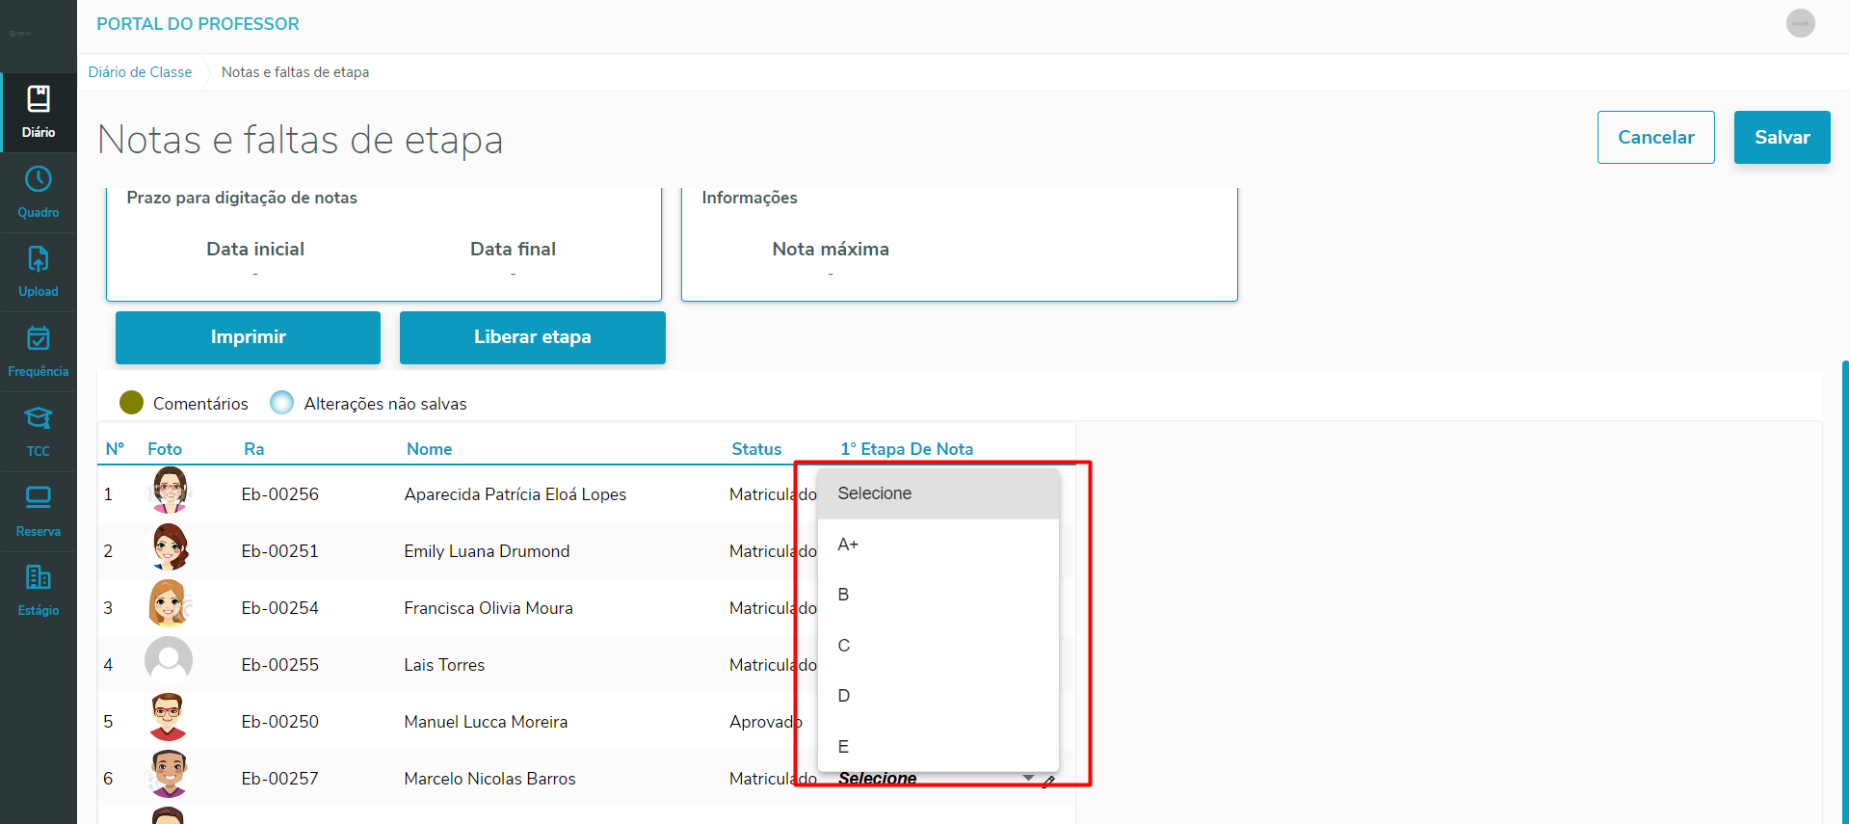Open Manuel Lucca Moreira's photo
Viewport: 1849px width, 824px height.
[x=169, y=718]
